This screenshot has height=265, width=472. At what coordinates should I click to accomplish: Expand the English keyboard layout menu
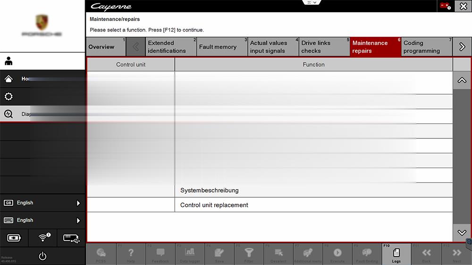click(42, 220)
